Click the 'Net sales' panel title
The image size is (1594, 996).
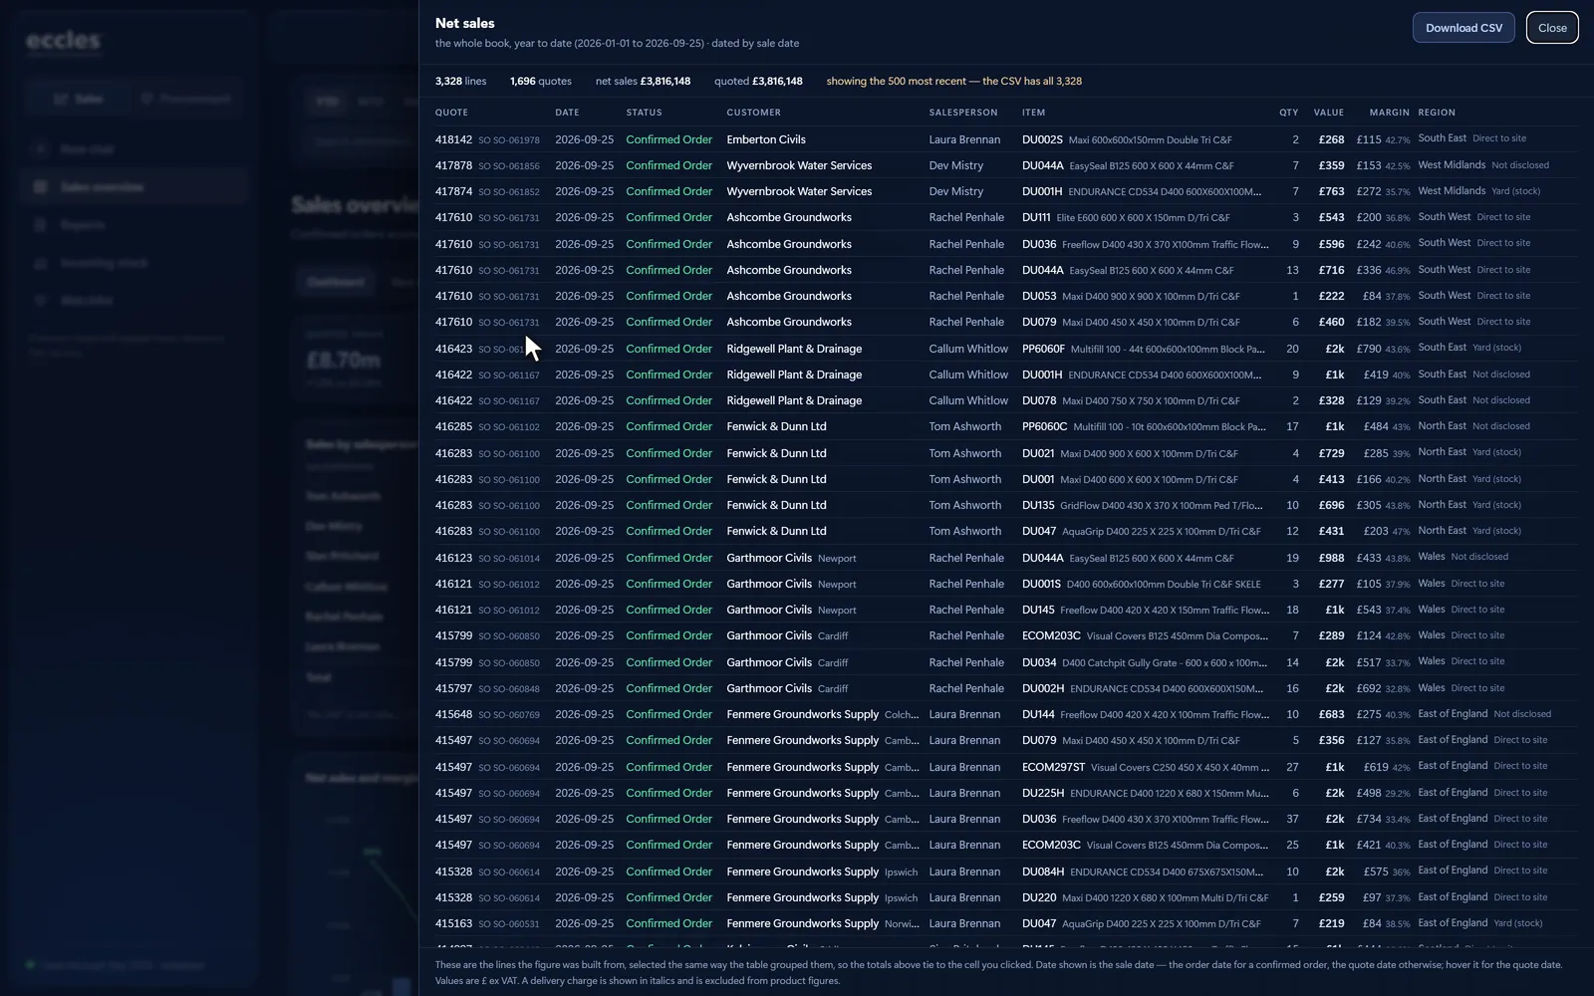[465, 23]
